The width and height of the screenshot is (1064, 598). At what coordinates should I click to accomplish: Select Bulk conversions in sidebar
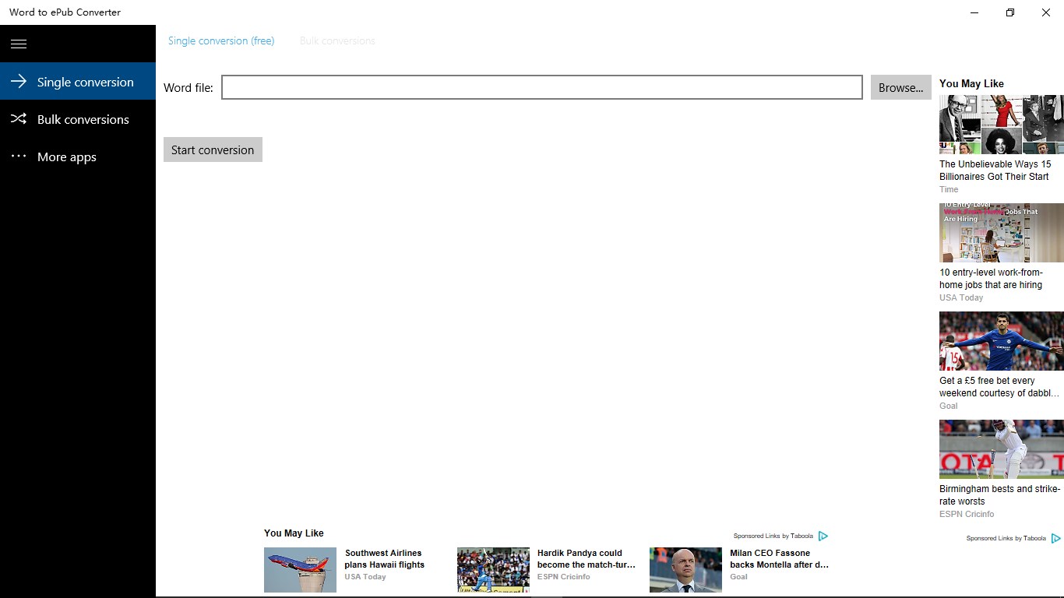[78, 119]
